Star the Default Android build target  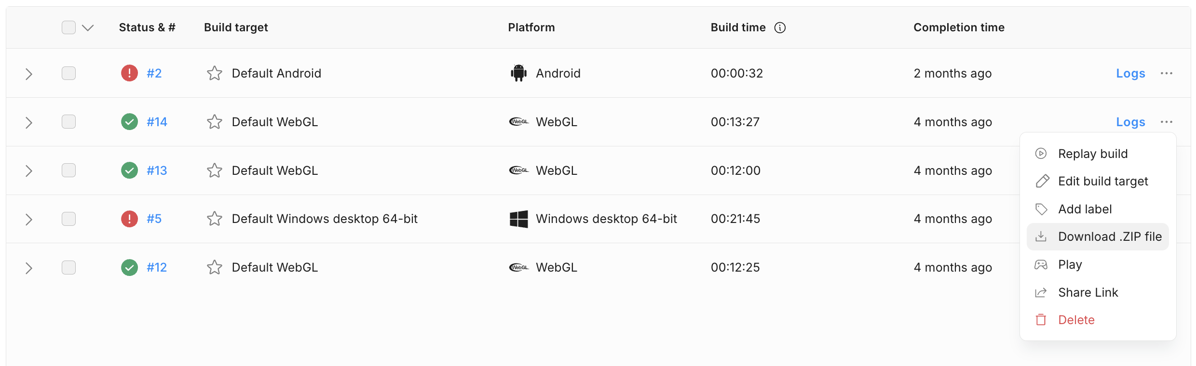pos(214,73)
